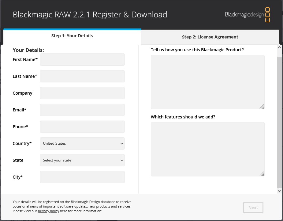The image size is (283, 221).
Task: Open the Country dropdown showing United States
Action: click(x=82, y=143)
